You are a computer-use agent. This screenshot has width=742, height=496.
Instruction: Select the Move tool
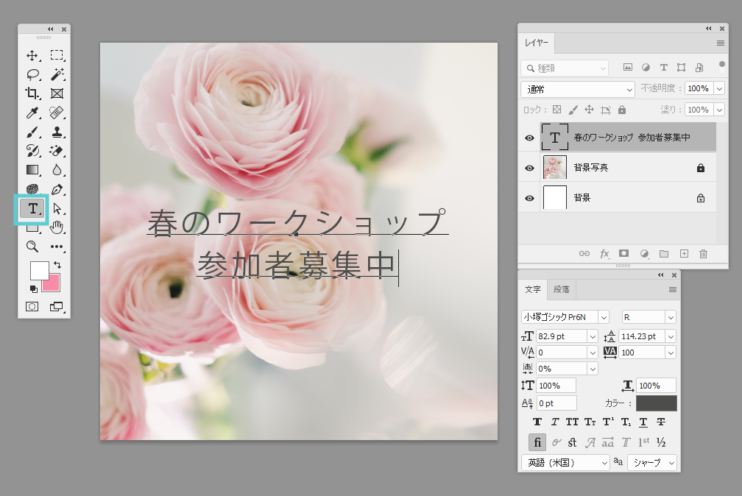pos(32,55)
